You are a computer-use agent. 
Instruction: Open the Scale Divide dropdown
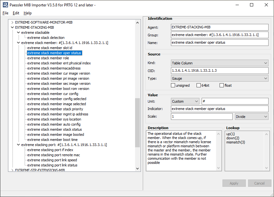pos(252,117)
